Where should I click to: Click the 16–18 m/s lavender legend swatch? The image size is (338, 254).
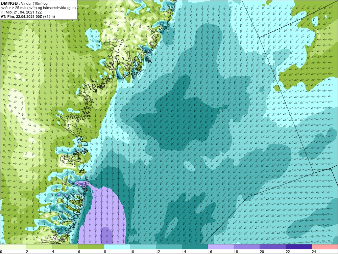coord(221,247)
